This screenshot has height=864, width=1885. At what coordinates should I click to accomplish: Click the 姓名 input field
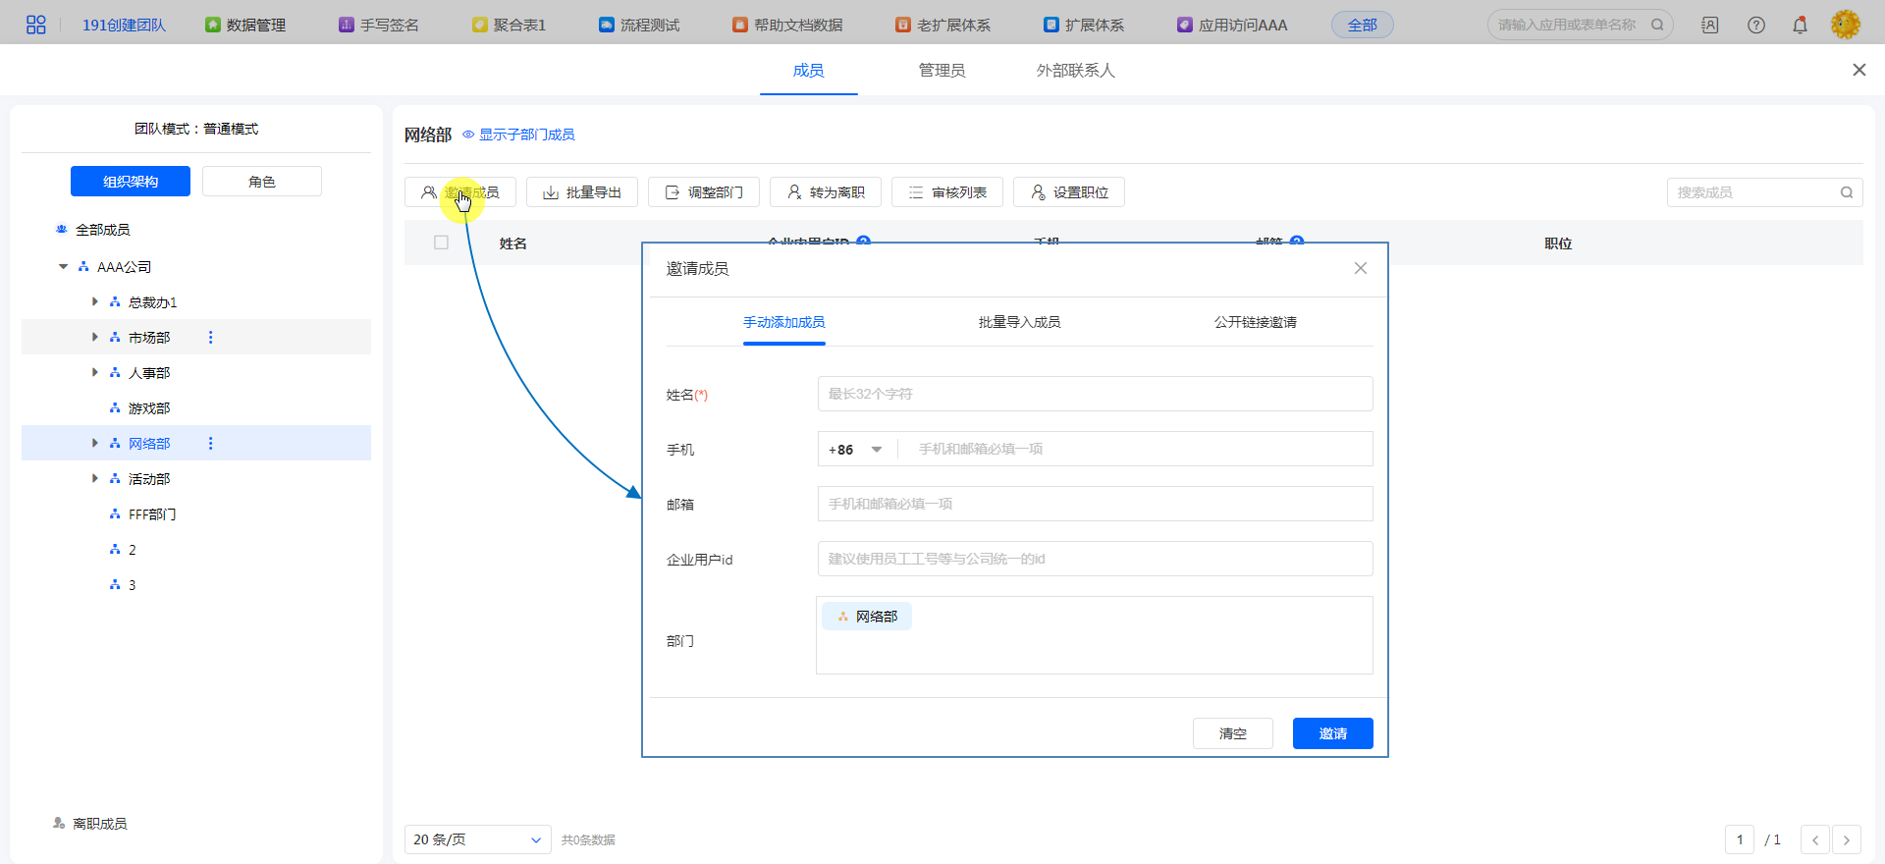tap(1095, 394)
